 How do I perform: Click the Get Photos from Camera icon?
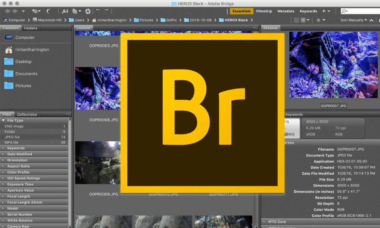(65, 11)
